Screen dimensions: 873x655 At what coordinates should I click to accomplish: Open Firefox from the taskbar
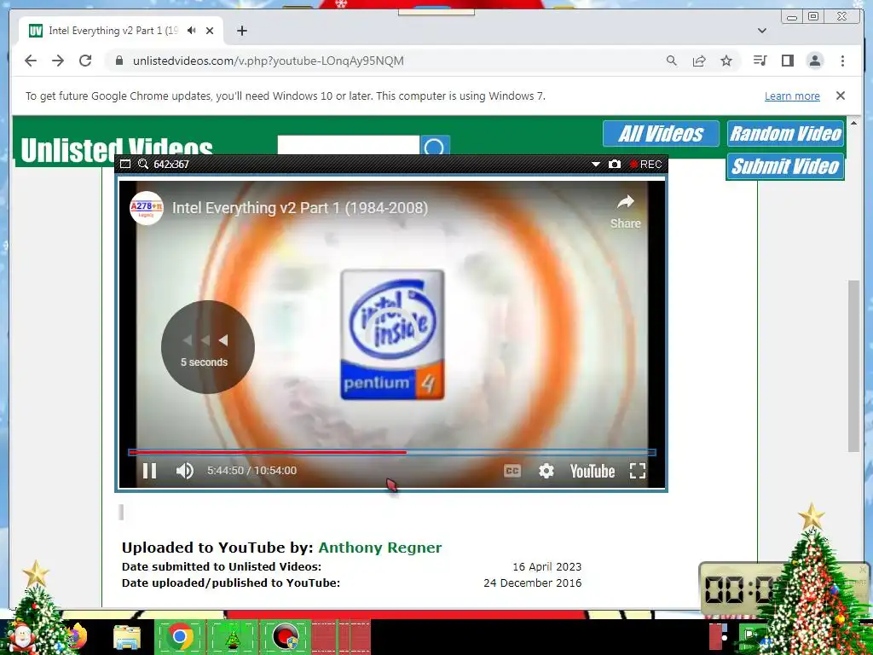(x=77, y=636)
